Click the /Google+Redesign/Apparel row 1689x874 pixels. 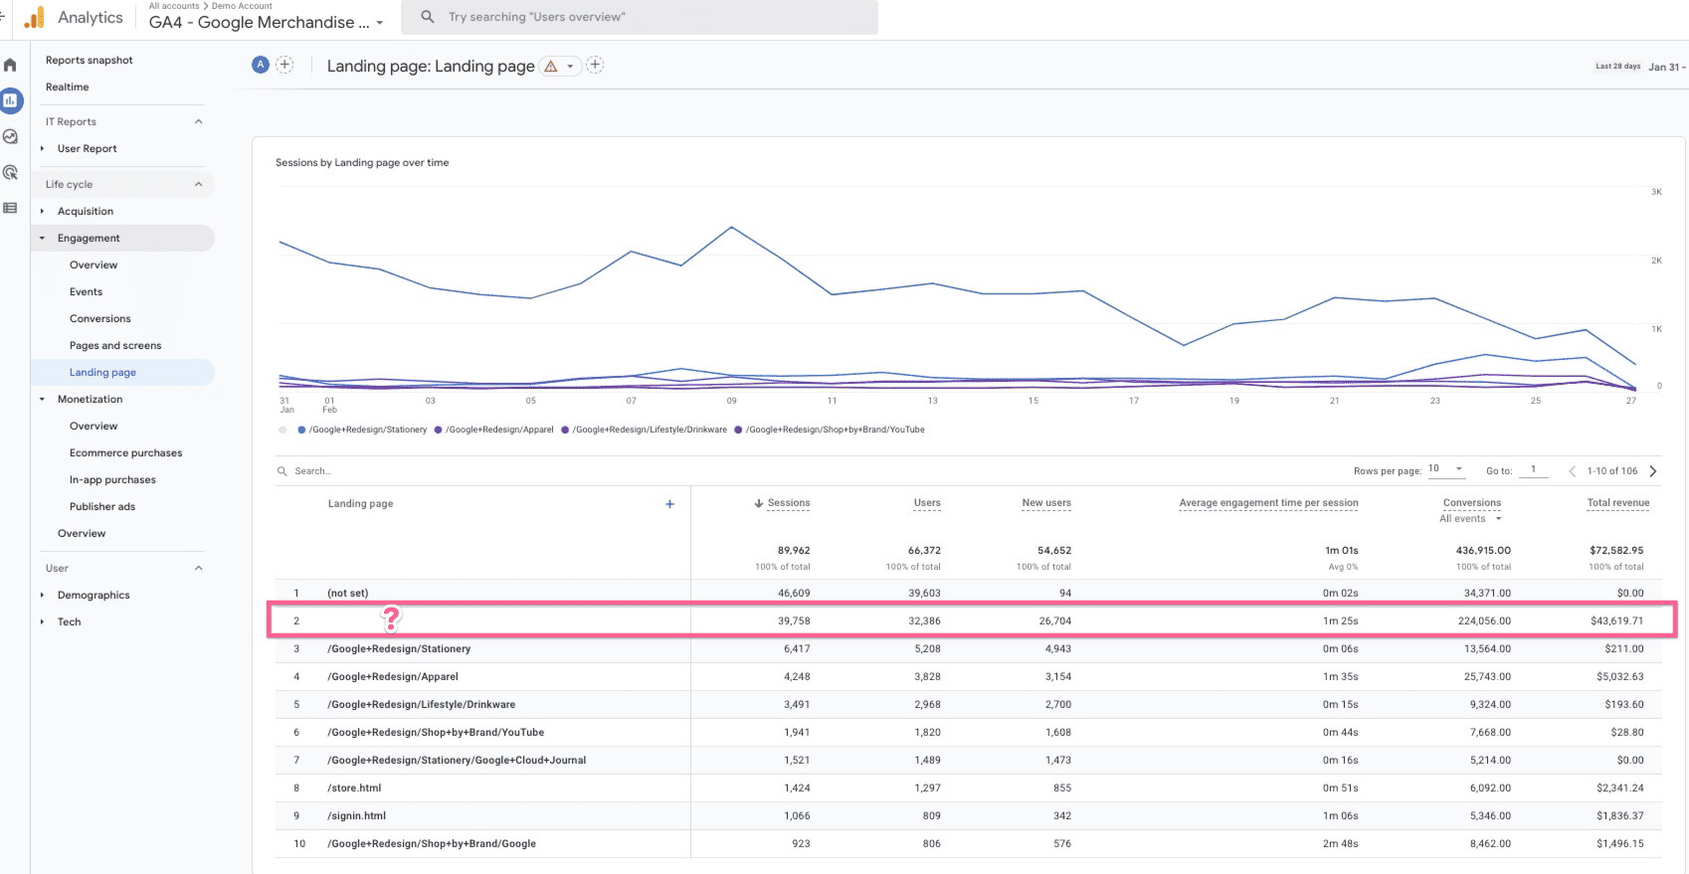969,676
